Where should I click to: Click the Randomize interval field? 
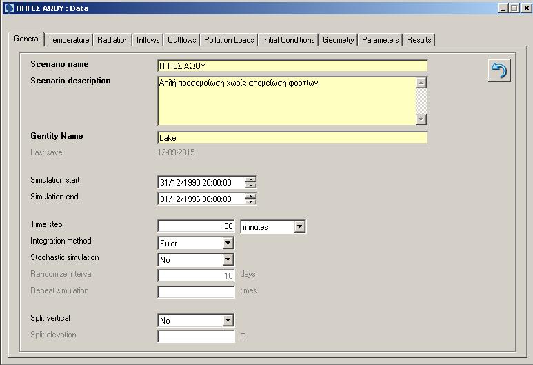tap(196, 275)
